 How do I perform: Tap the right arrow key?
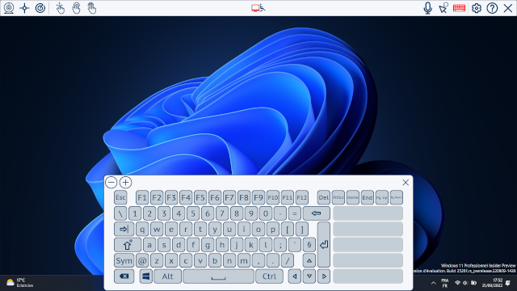[323, 276]
